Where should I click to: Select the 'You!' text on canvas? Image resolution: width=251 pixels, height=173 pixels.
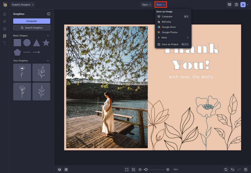click(191, 65)
